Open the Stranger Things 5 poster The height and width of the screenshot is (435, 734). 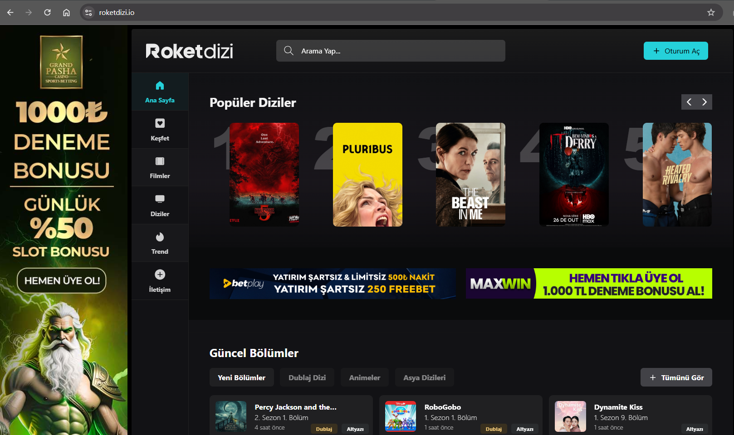click(x=264, y=174)
